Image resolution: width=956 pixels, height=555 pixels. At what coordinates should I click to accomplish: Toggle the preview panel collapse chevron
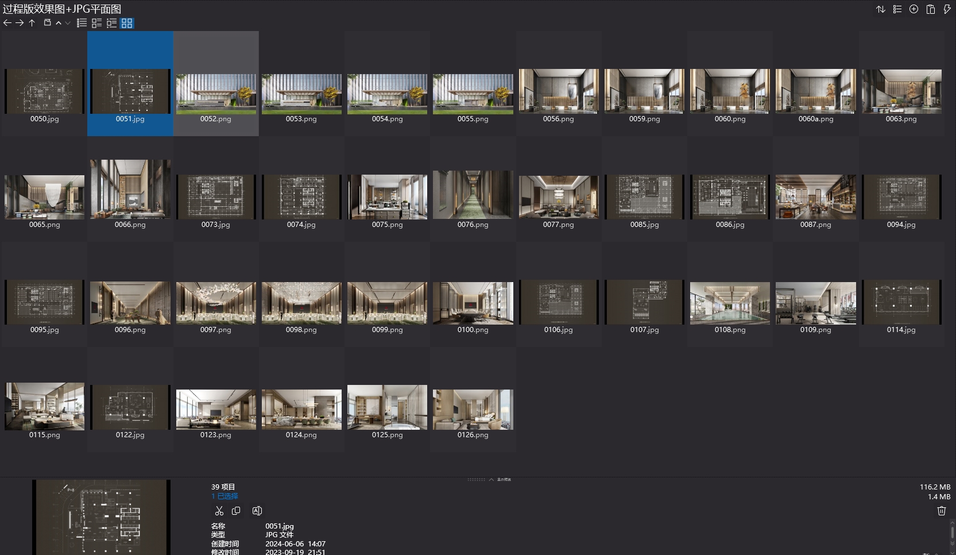pyautogui.click(x=491, y=479)
